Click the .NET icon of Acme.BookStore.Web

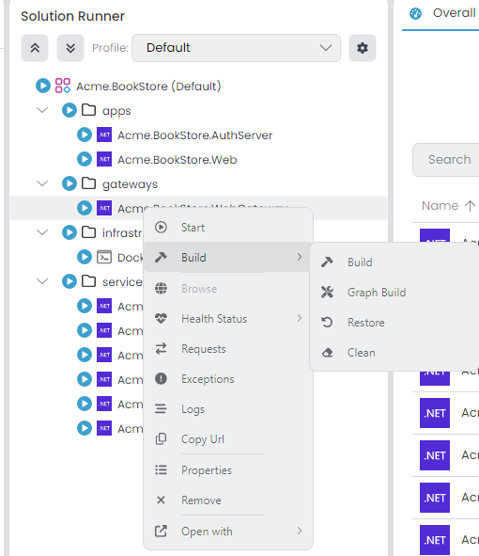pyautogui.click(x=104, y=159)
